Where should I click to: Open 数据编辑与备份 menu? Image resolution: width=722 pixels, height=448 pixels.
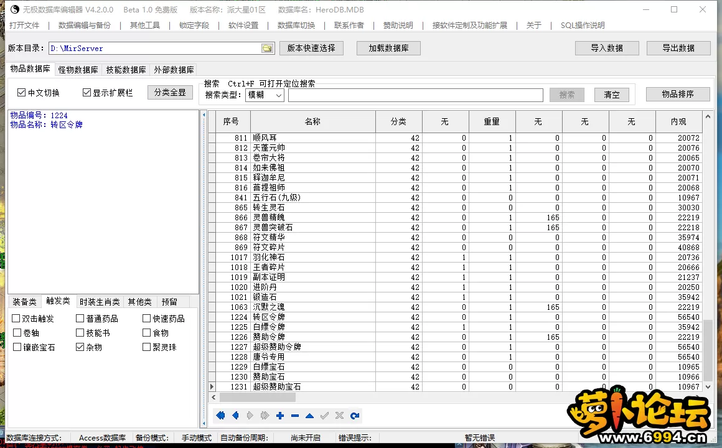(x=85, y=26)
